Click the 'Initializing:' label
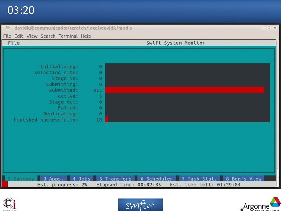 pos(59,66)
